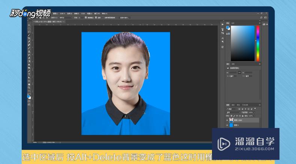The width and height of the screenshot is (296, 164).
Task: Switch to the Channels tab
Action: tap(233, 105)
